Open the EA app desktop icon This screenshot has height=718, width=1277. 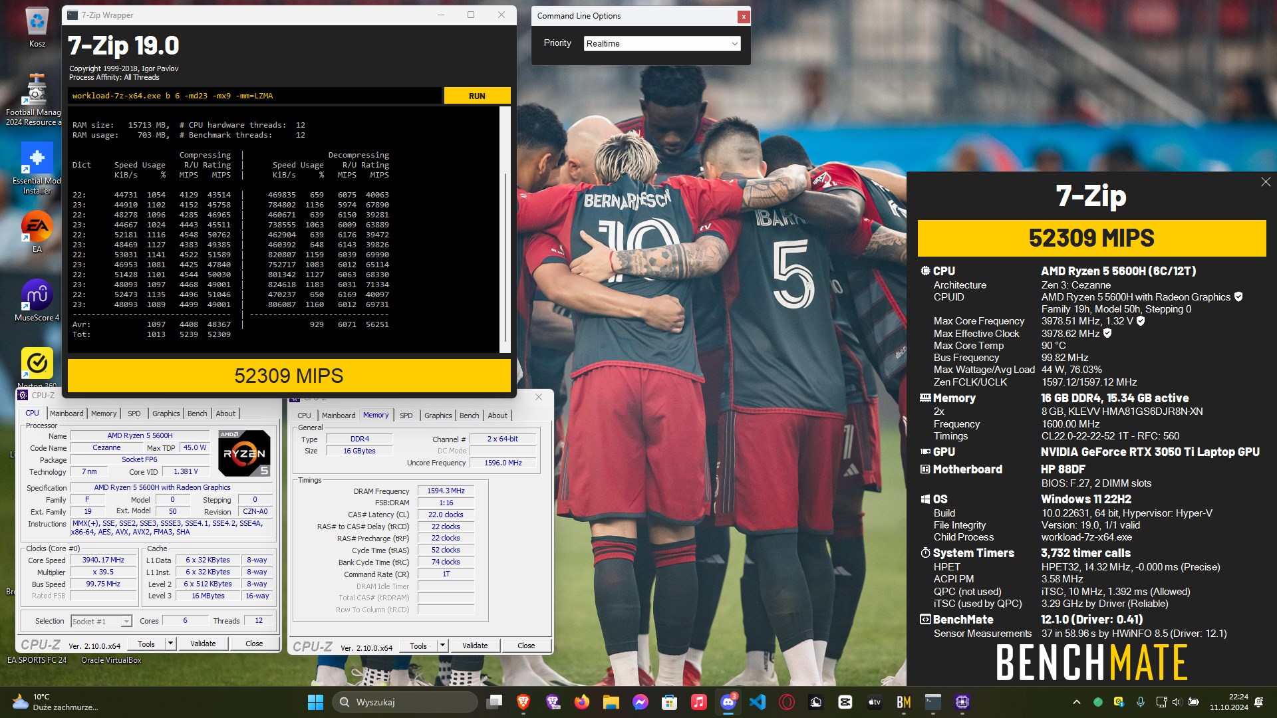coord(37,231)
